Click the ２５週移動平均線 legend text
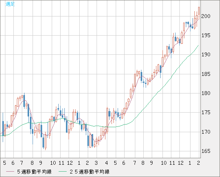 (x=89, y=172)
